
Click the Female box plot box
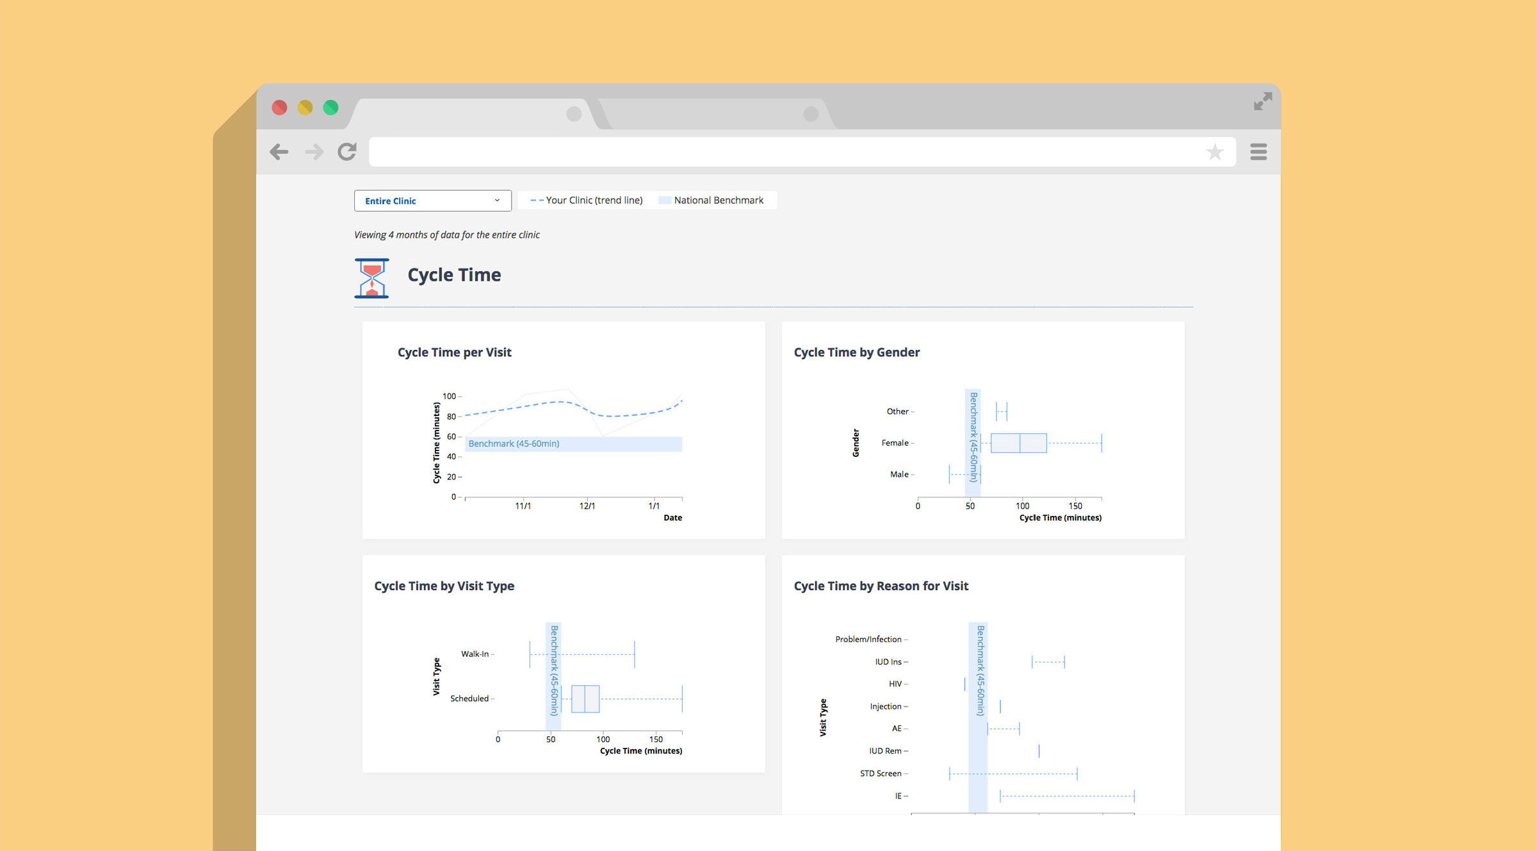tap(1018, 443)
